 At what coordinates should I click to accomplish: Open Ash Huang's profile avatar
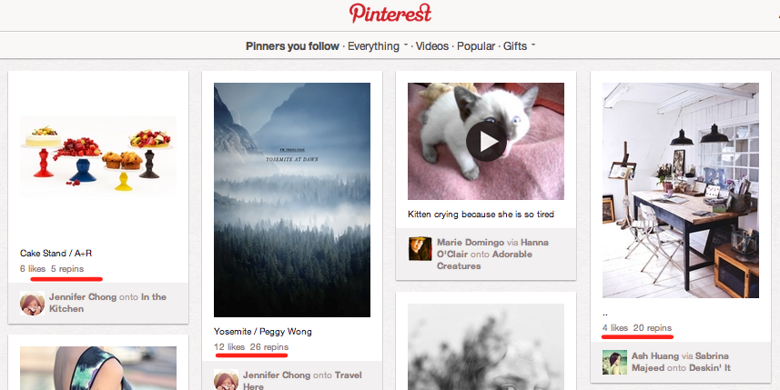click(614, 362)
